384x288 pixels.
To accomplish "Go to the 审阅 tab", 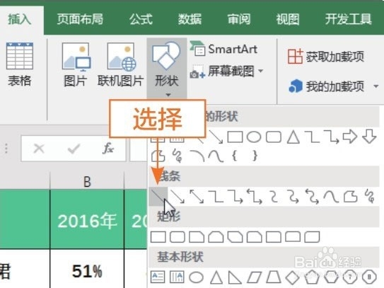I will [239, 19].
